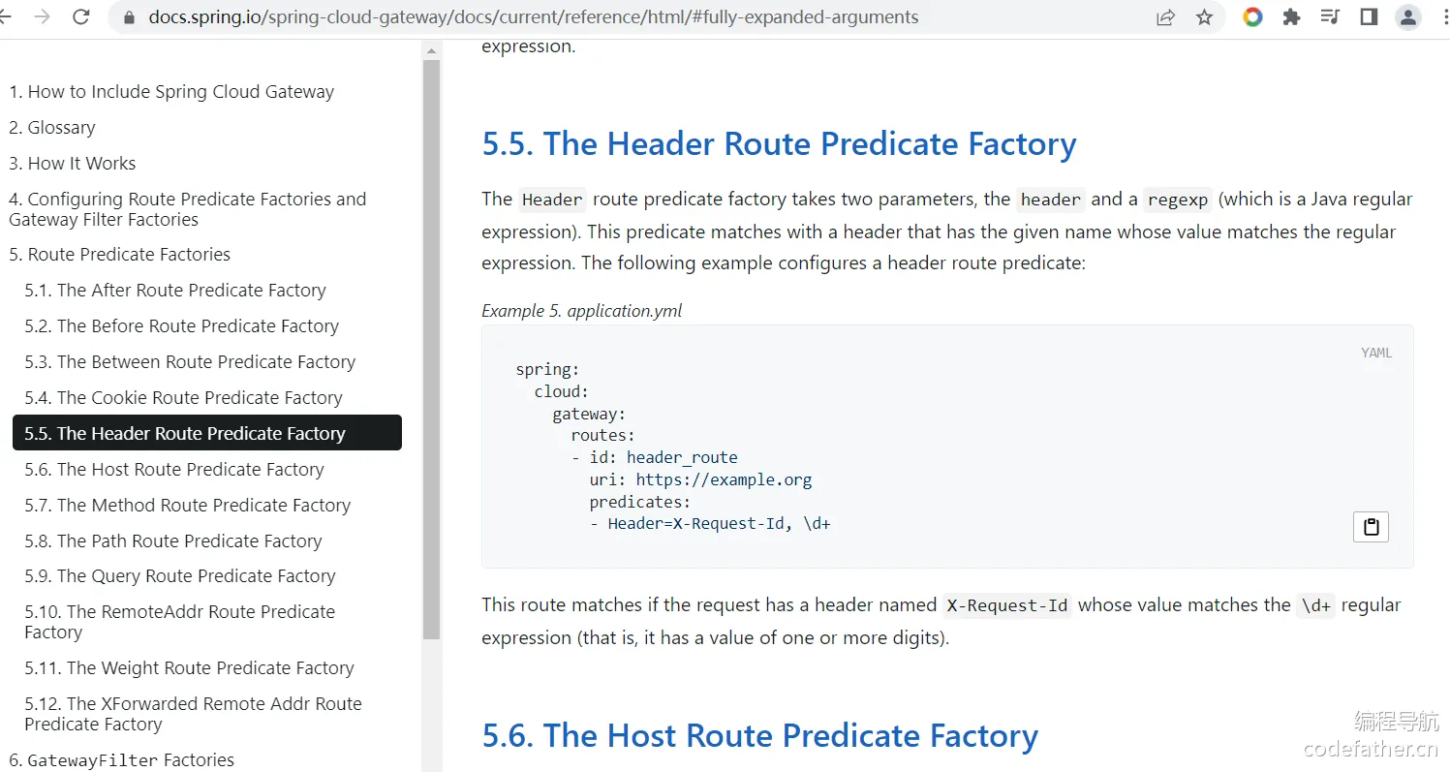
Task: Open '5.9. The Query Route Predicate Factory'
Action: pyautogui.click(x=180, y=576)
